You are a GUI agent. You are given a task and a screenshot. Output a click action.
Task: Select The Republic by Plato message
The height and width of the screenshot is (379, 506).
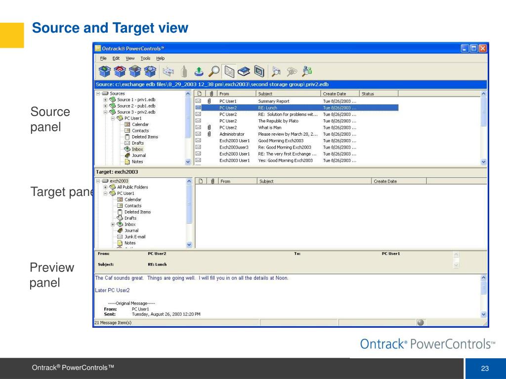(x=296, y=121)
